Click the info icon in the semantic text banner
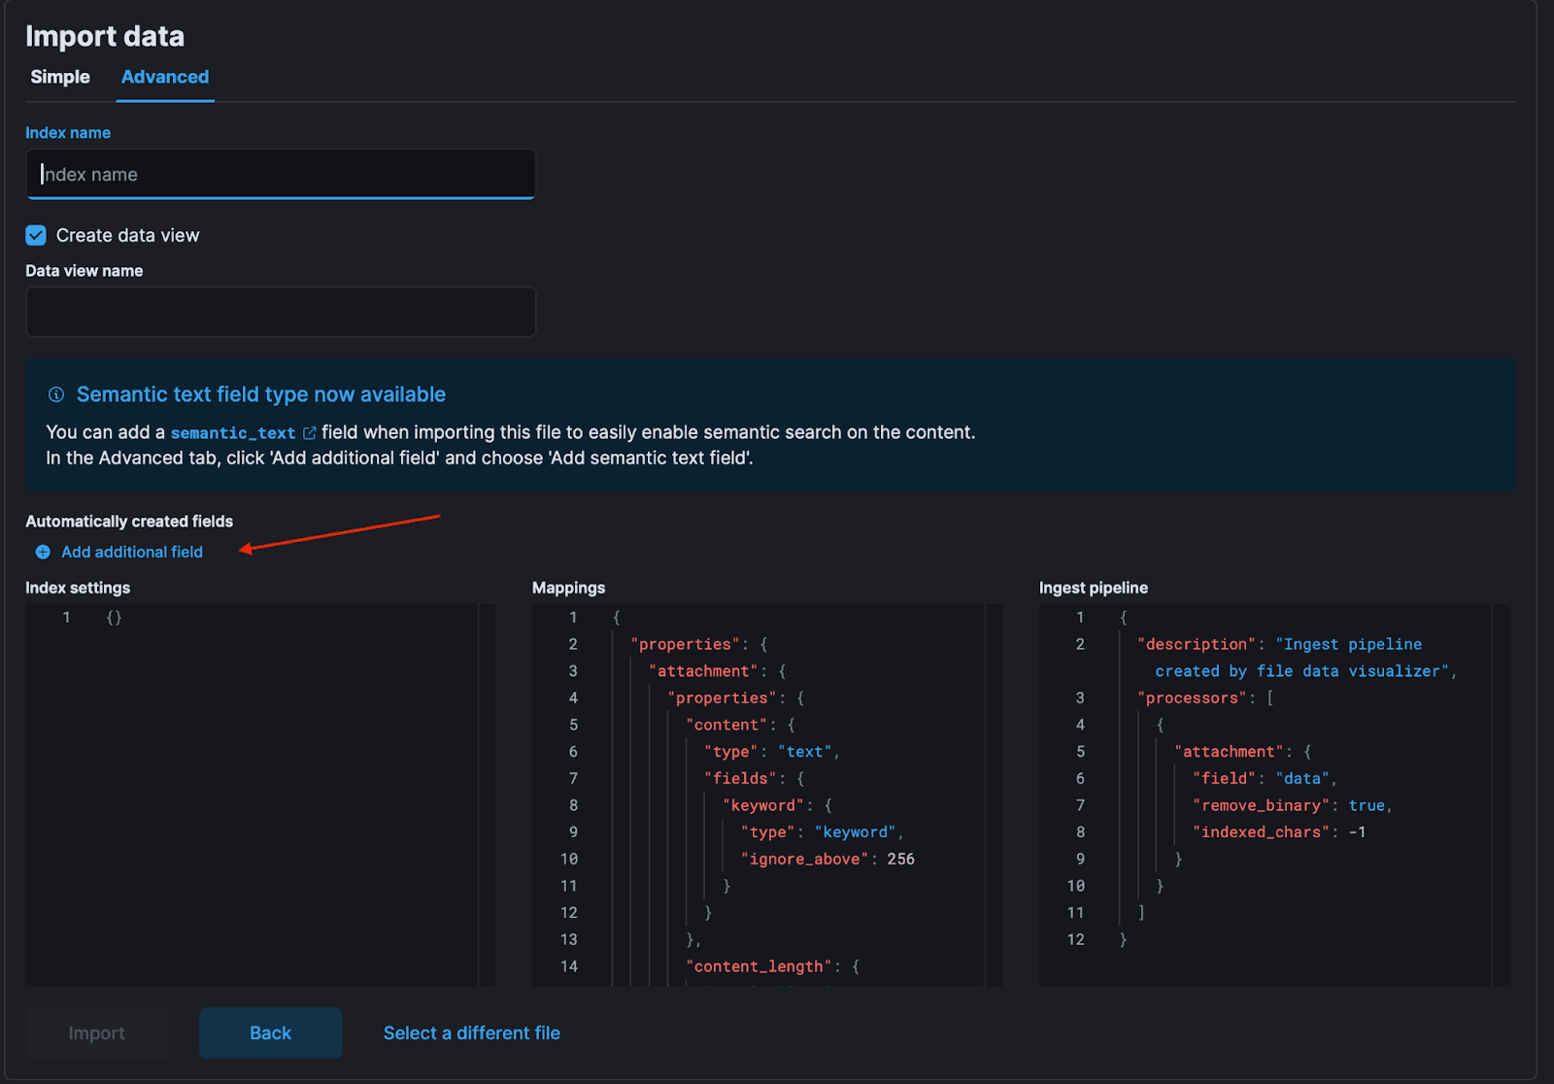1554x1084 pixels. click(x=55, y=394)
